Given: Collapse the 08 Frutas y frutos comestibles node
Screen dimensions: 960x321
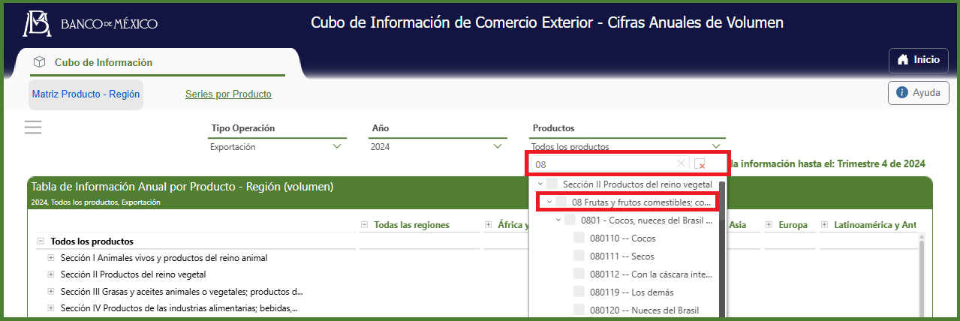Looking at the screenshot, I should 549,202.
